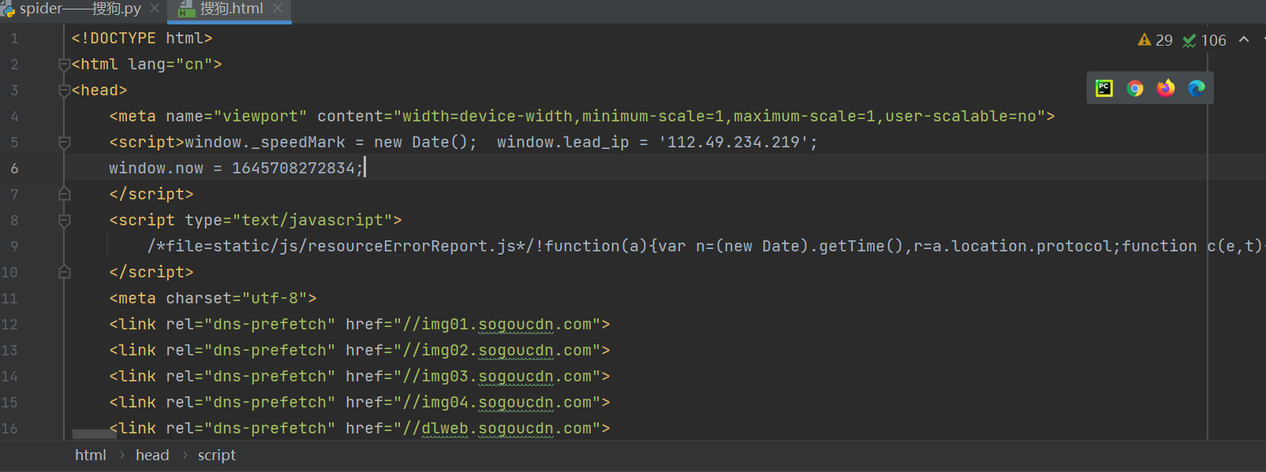Viewport: 1266px width, 472px height.
Task: Click line number 1 in gutter
Action: (14, 39)
